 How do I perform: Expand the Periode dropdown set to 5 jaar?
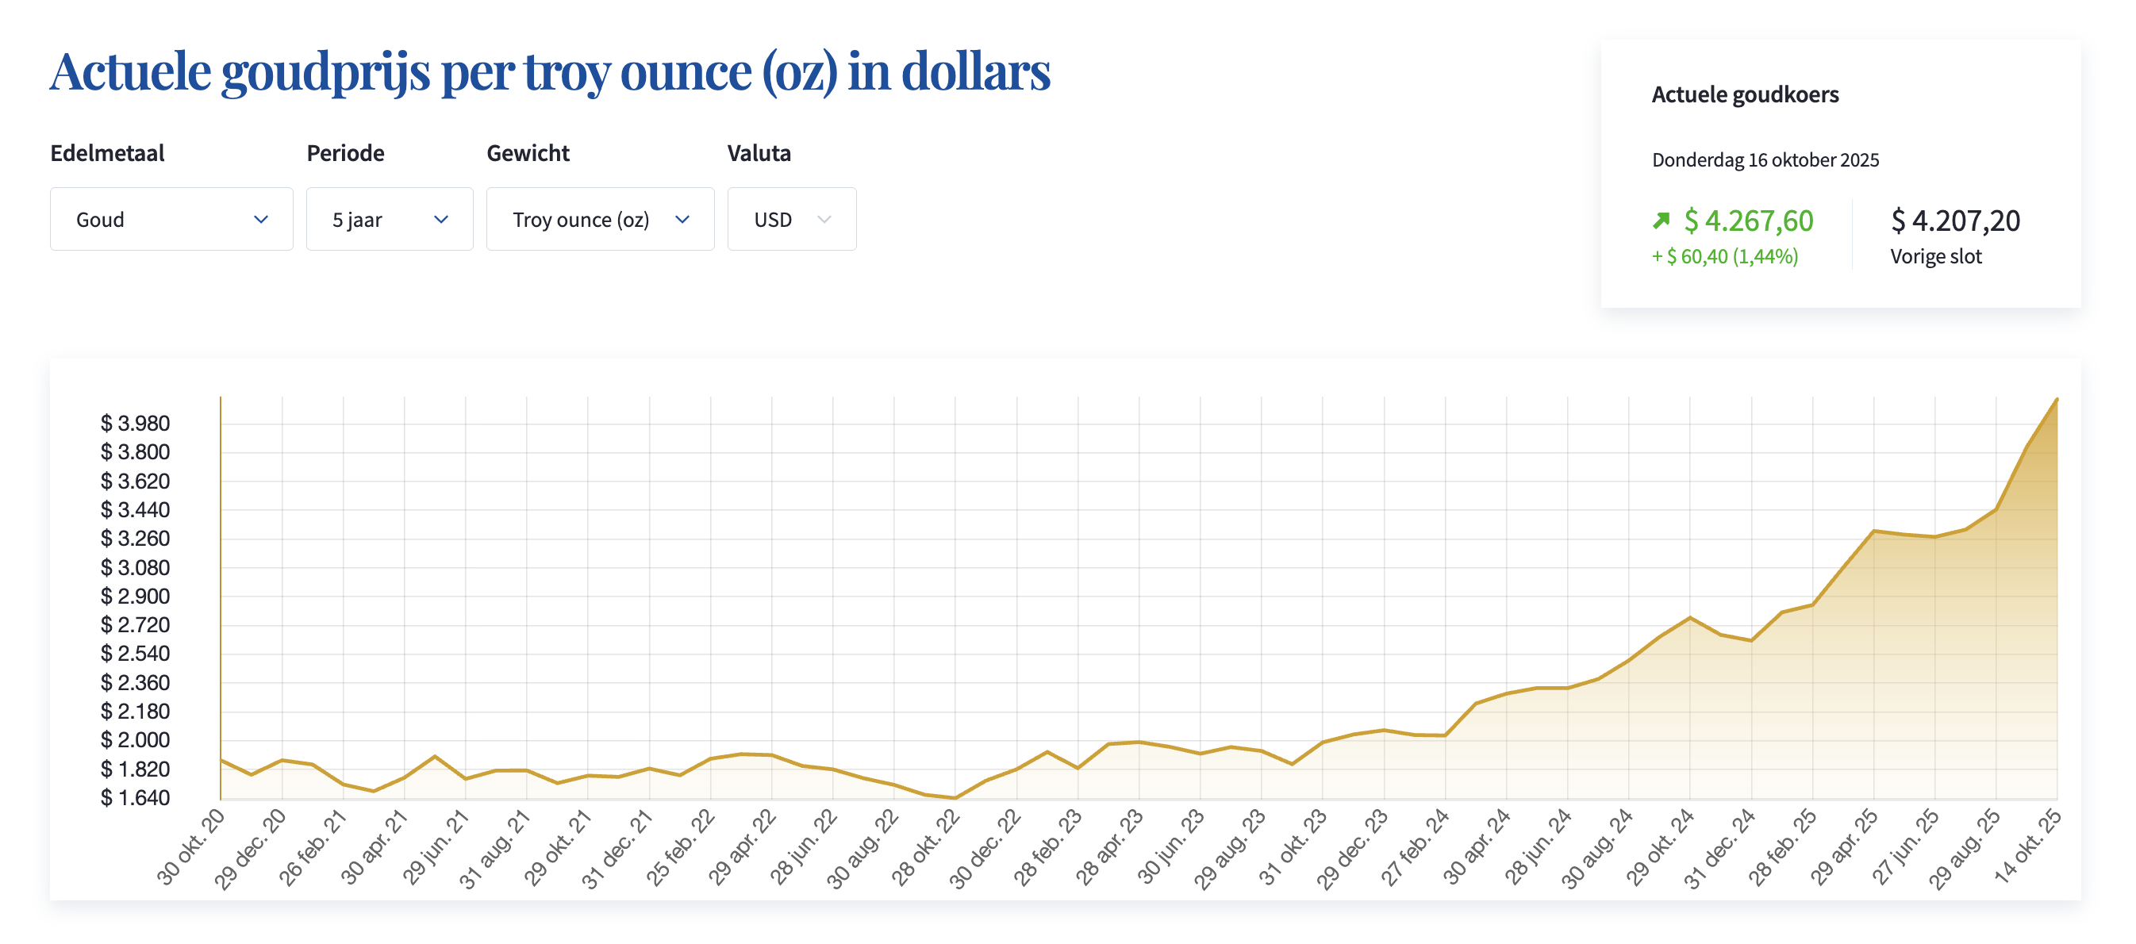pyautogui.click(x=389, y=220)
